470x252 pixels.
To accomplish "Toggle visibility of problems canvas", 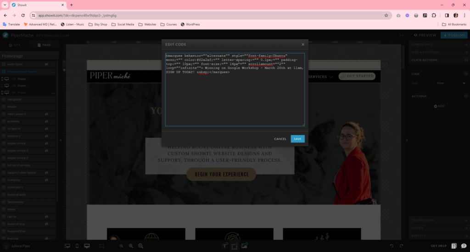I will (x=46, y=121).
